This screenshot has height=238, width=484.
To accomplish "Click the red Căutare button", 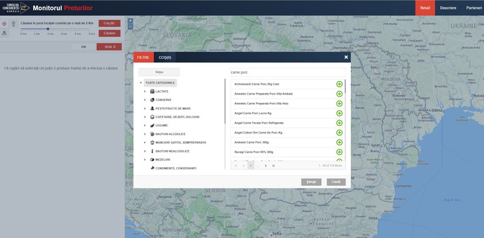I will click(x=110, y=33).
